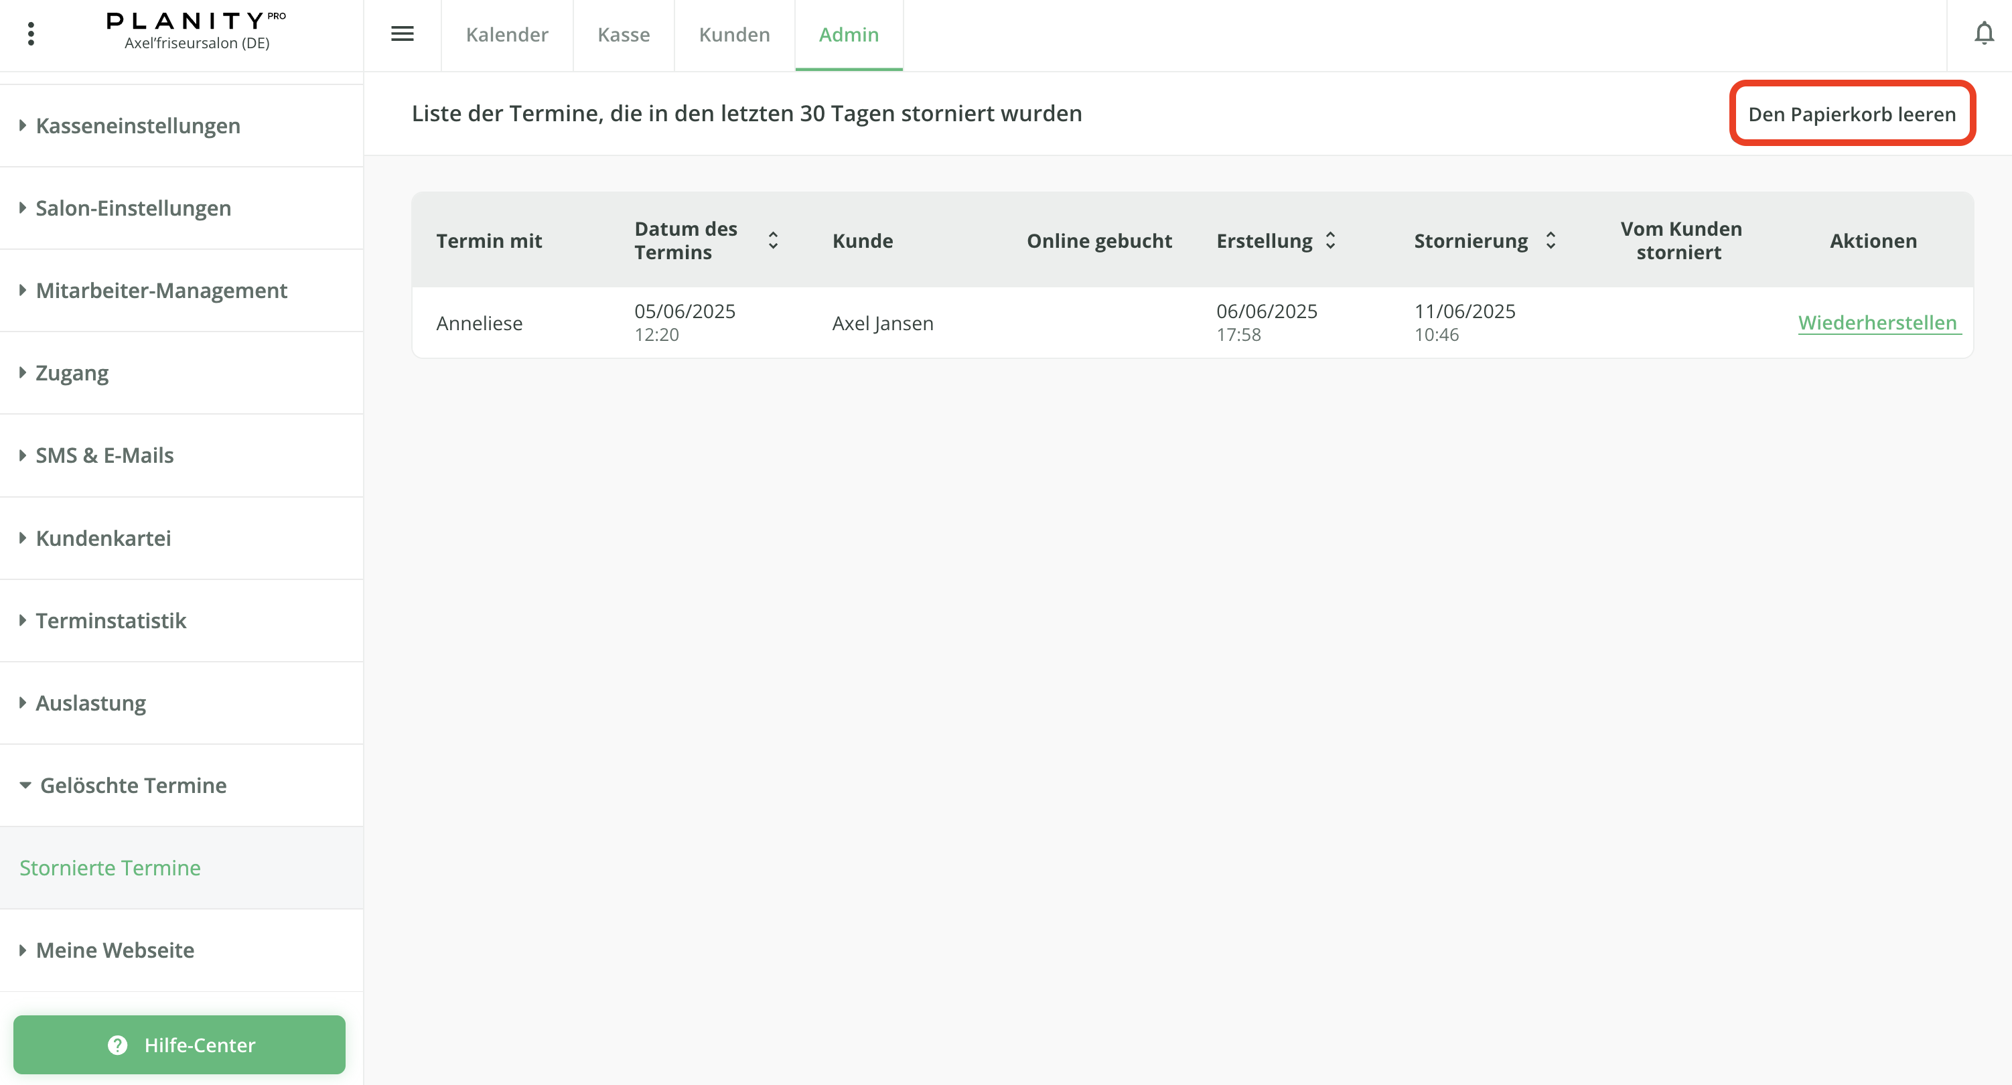Collapse the Gelöschte Termine section
2012x1085 pixels.
tap(133, 785)
